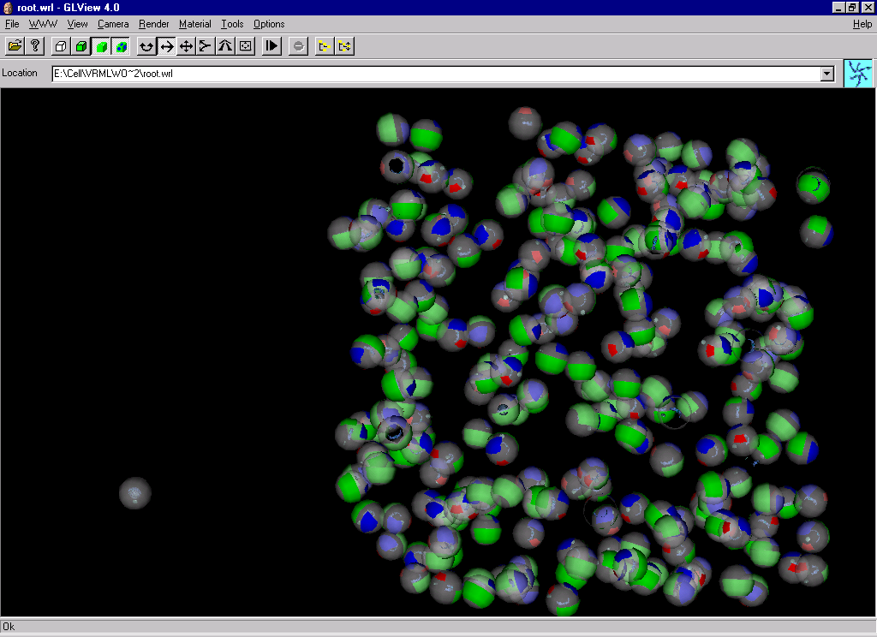Click the stop circle toolbar button

point(298,46)
